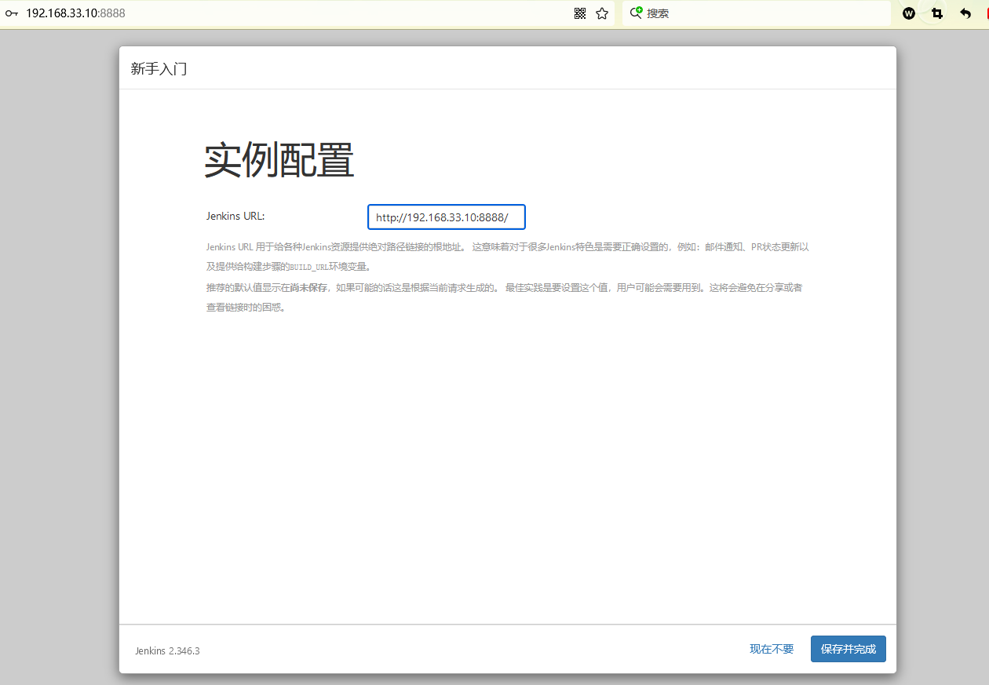
Task: Click the first line of Jenkins URL help text
Action: (x=507, y=247)
